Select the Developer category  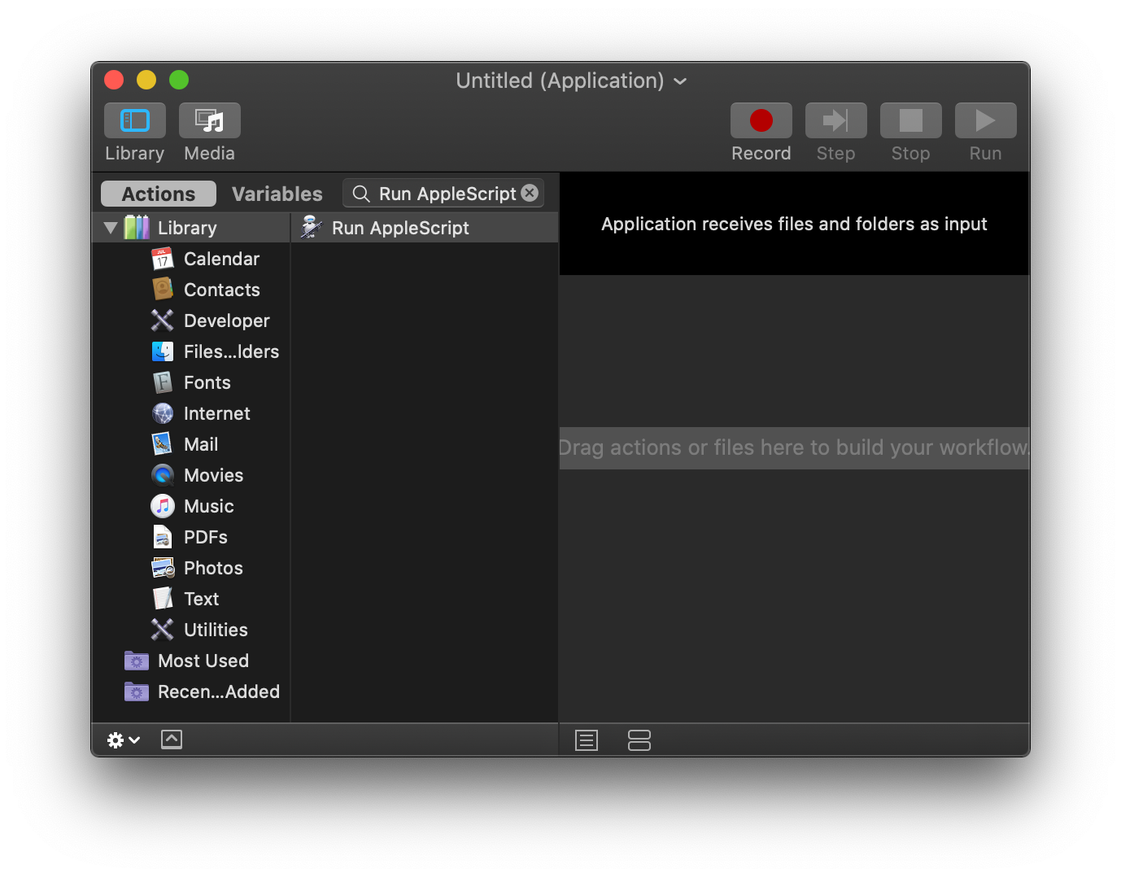point(191,321)
